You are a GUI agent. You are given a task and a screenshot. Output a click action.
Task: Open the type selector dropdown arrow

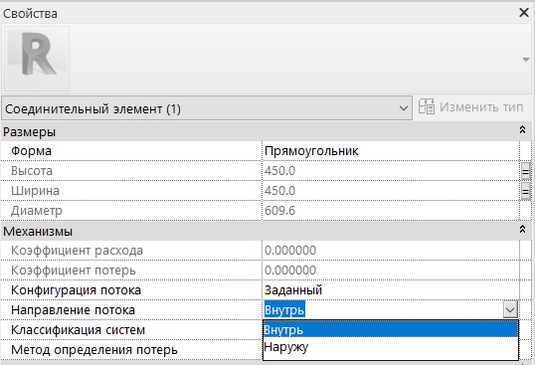click(526, 60)
